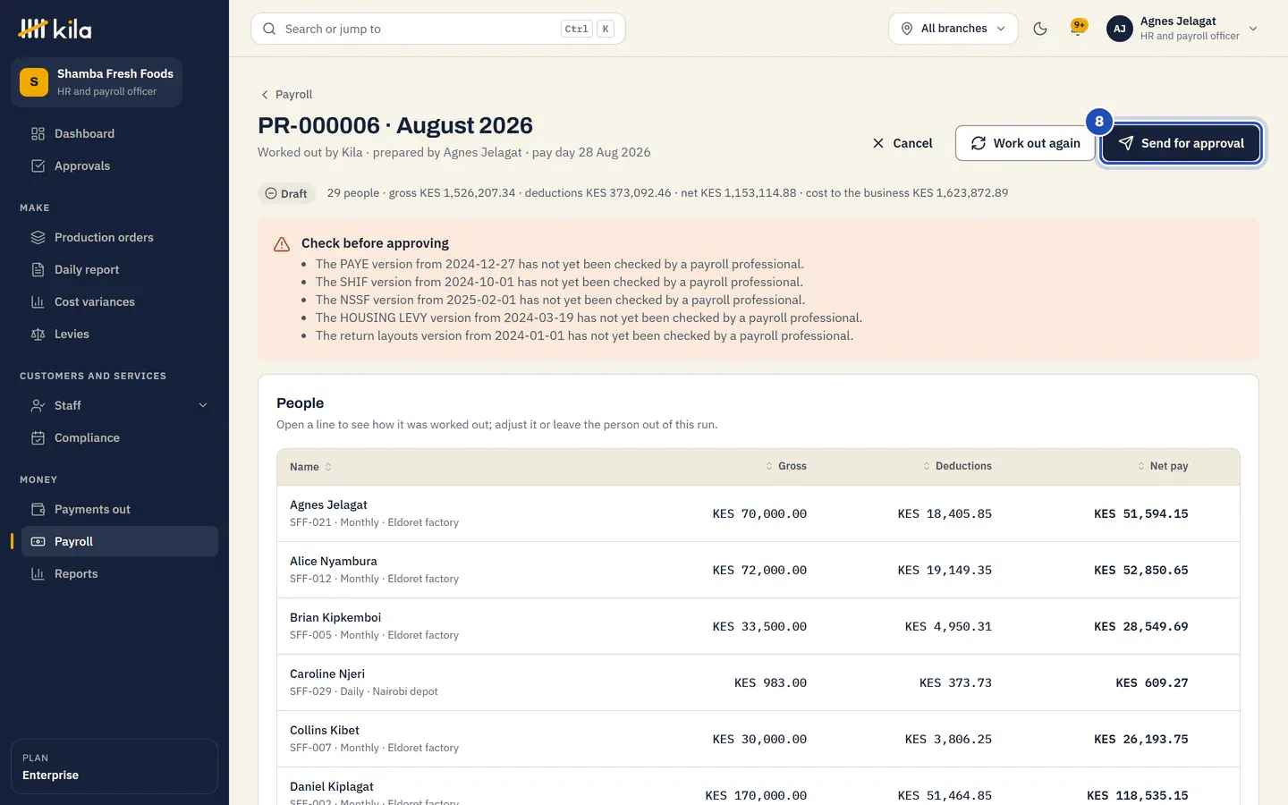The height and width of the screenshot is (805, 1288).
Task: Click the Levies scales icon
Action: coord(38,334)
